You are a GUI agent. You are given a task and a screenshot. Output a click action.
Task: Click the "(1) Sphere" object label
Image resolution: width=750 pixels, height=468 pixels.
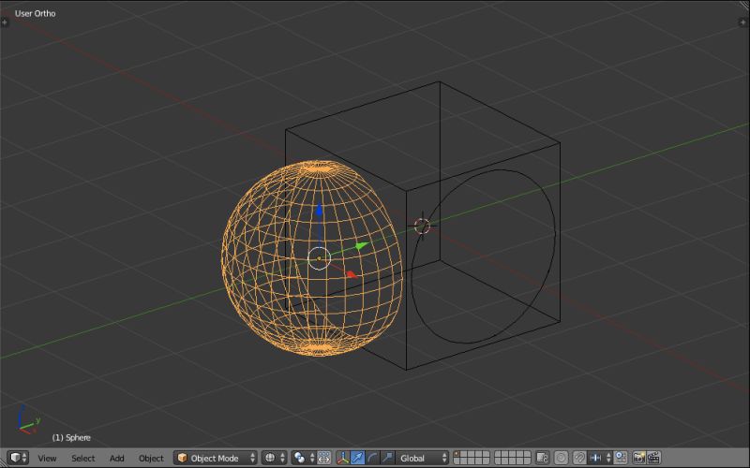pyautogui.click(x=71, y=437)
